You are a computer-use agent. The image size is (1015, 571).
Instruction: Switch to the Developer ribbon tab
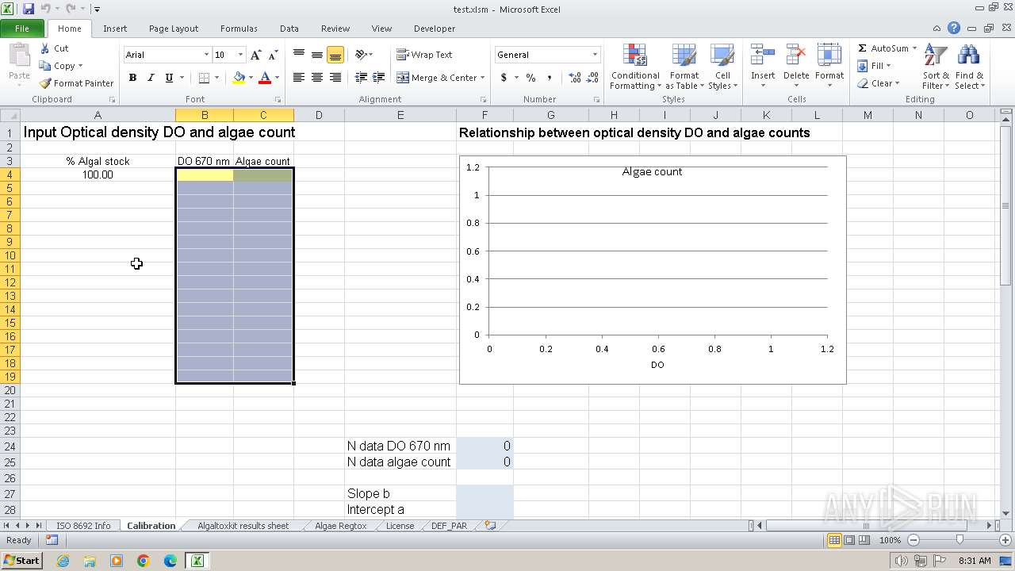(435, 29)
